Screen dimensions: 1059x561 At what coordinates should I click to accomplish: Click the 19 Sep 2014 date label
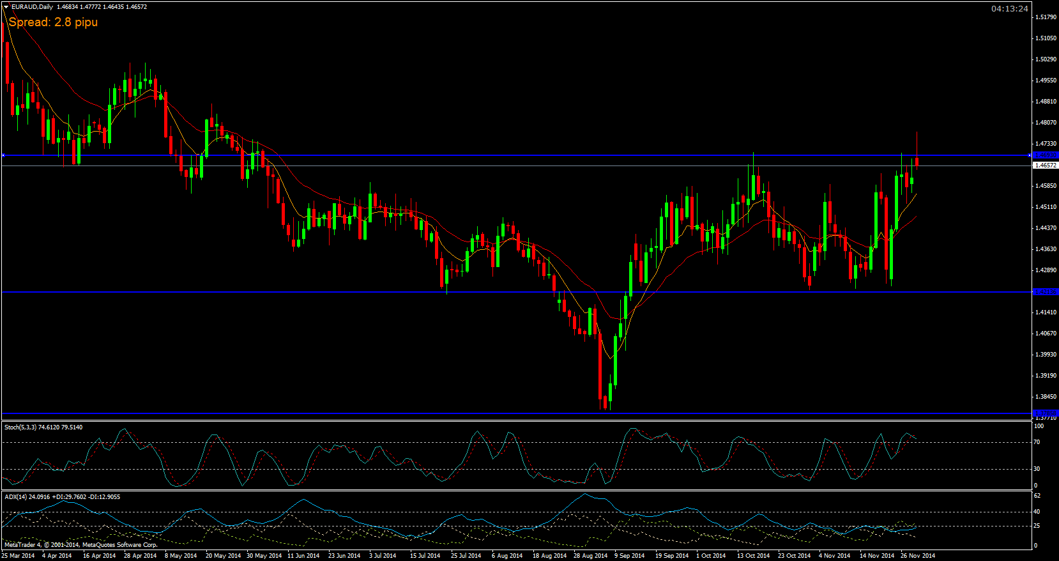pyautogui.click(x=673, y=556)
